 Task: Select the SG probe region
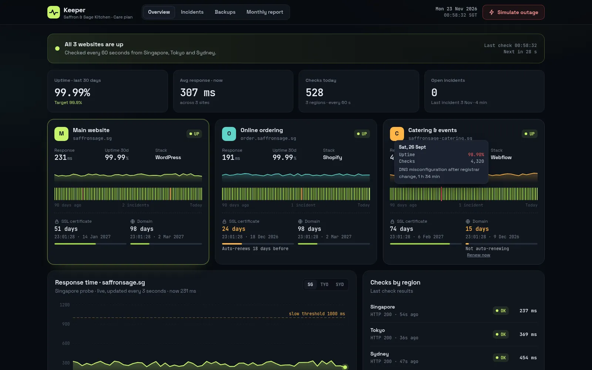(x=310, y=285)
